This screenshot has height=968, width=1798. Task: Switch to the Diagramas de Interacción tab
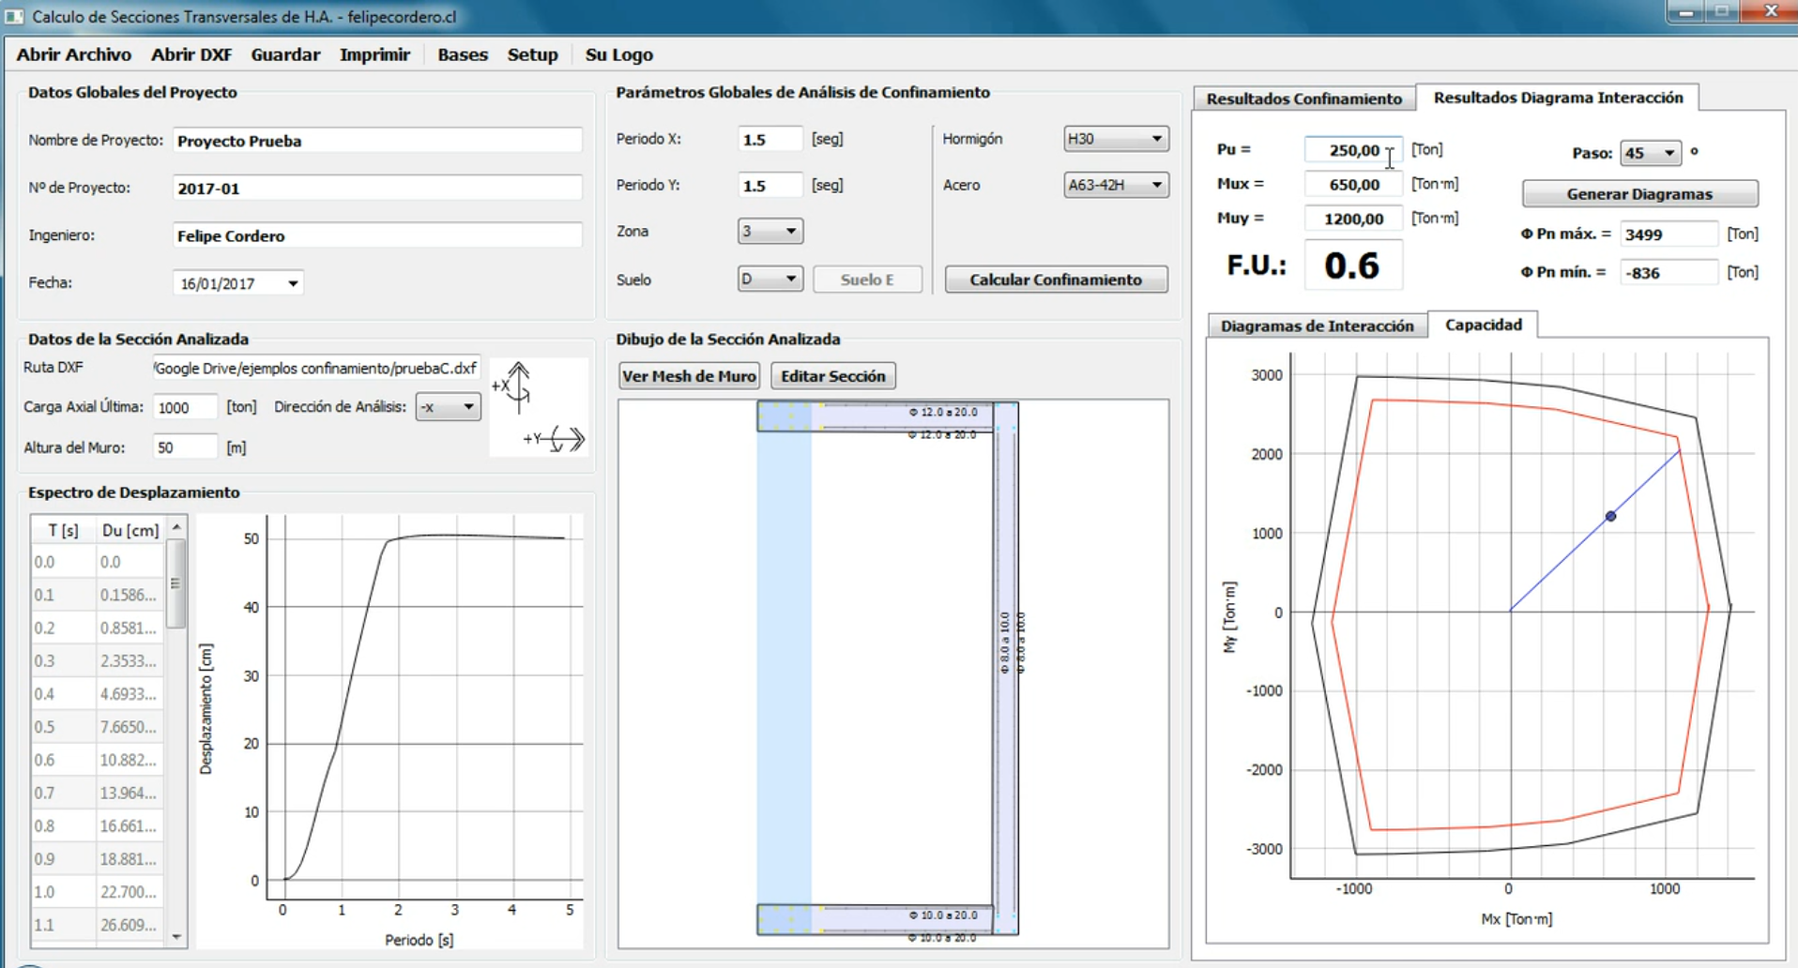click(1318, 325)
